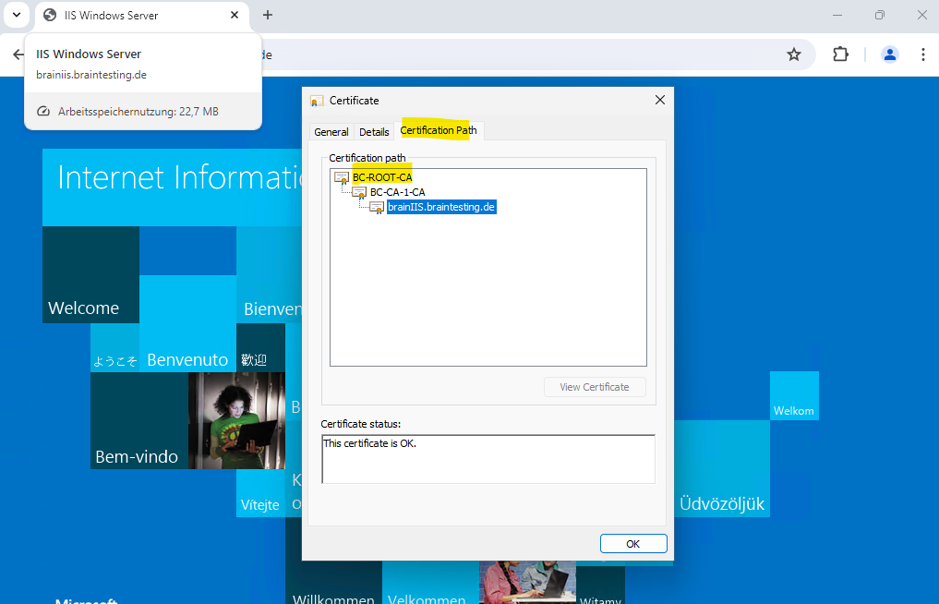The height and width of the screenshot is (604, 939).
Task: Click the woman with laptop photo
Action: pos(236,420)
